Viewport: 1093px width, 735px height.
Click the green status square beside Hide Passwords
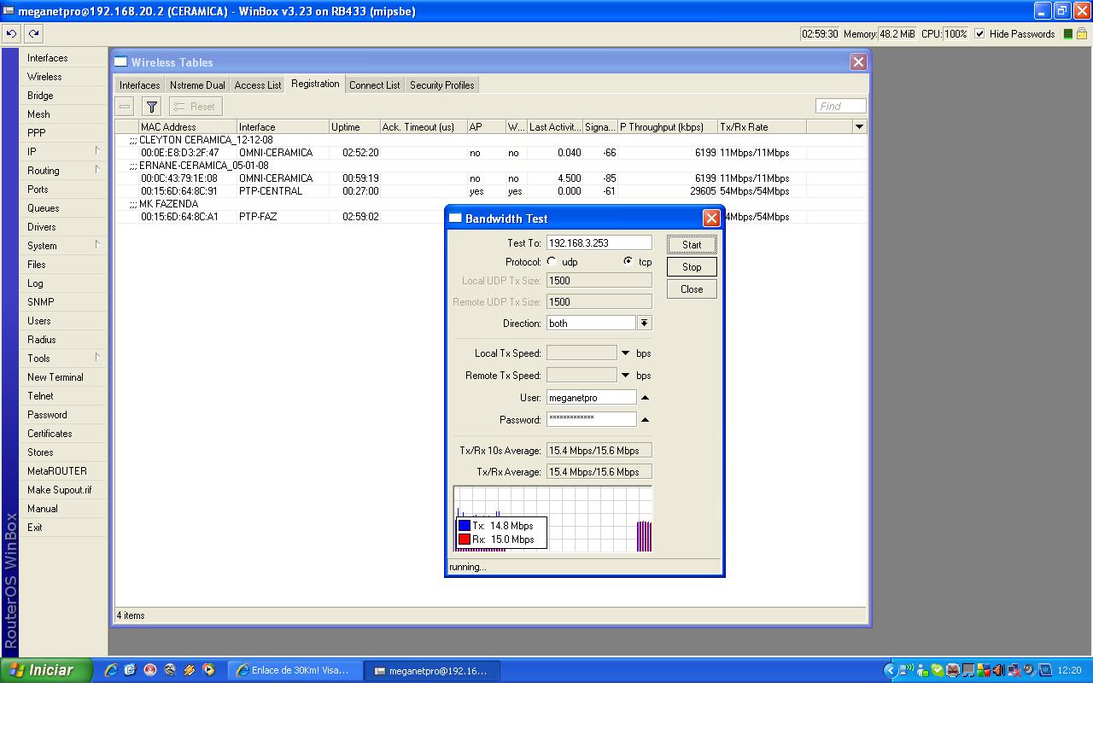(x=1066, y=34)
